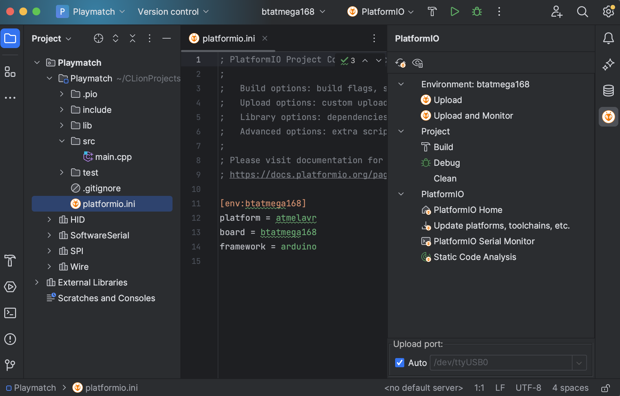Toggle the Auto upload port checkbox
This screenshot has width=620, height=396.
tap(400, 363)
